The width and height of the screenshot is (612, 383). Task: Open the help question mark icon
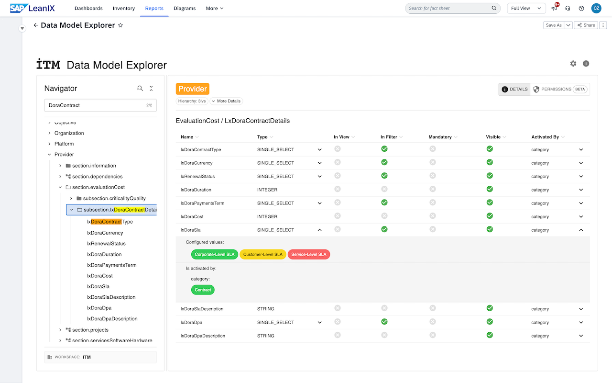point(581,8)
